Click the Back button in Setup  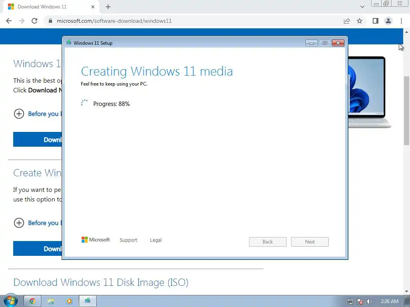pyautogui.click(x=268, y=242)
